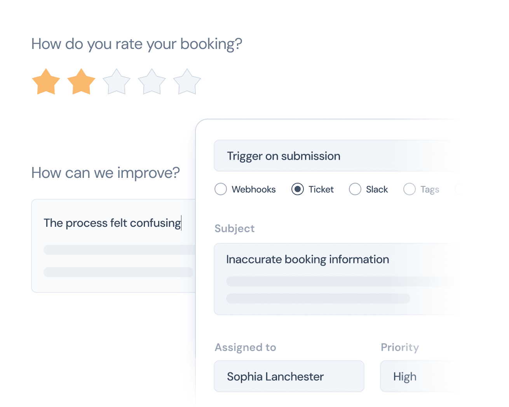This screenshot has height=407, width=509.
Task: Click the Subject field label
Action: point(234,229)
